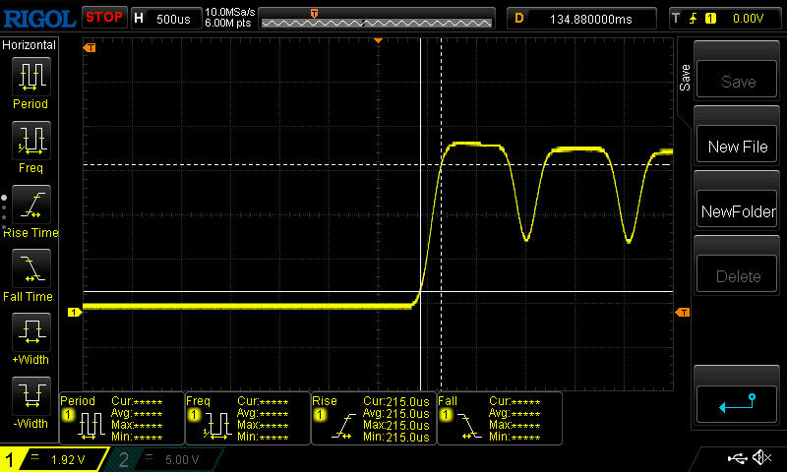This screenshot has height=472, width=787.
Task: Click the rising edge icon in Rise box
Action: tap(343, 427)
